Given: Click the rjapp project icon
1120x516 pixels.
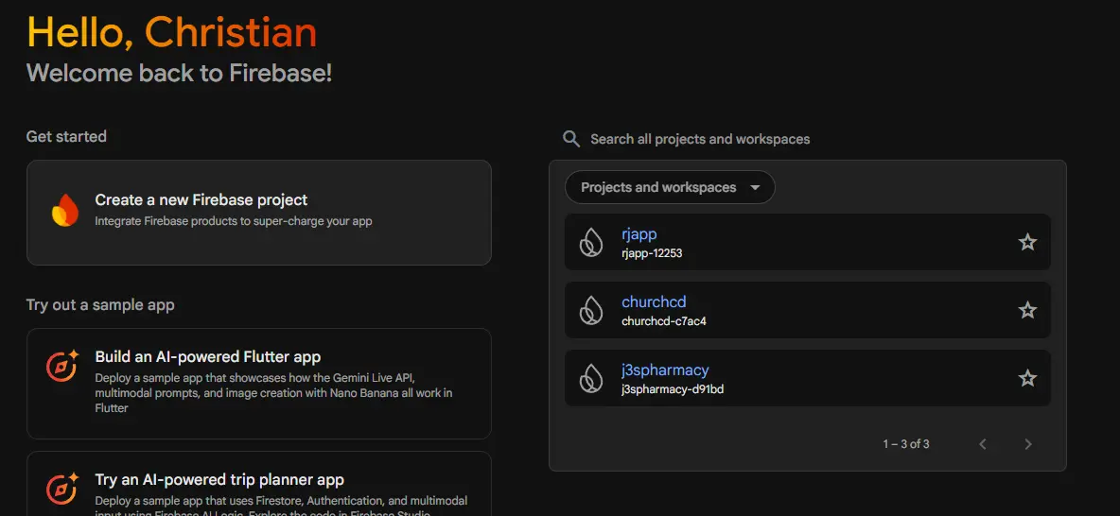Looking at the screenshot, I should tap(590, 243).
